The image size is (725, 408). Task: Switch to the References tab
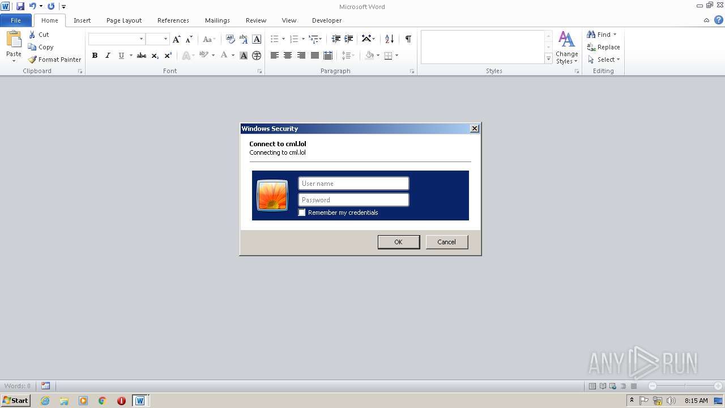[173, 20]
